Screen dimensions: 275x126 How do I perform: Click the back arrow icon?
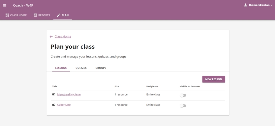click(51, 37)
